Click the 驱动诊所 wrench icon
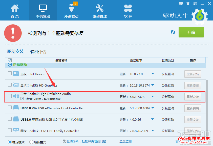The height and width of the screenshot is (146, 213). [64, 141]
